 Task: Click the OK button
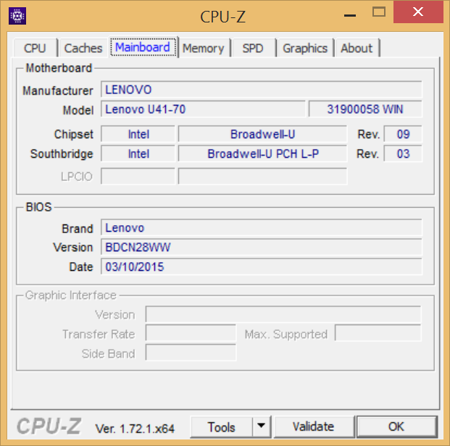click(396, 427)
